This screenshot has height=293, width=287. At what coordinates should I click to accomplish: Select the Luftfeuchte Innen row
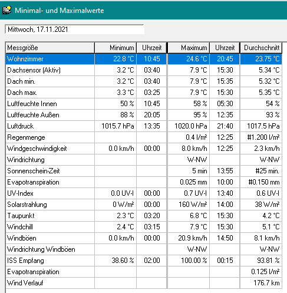pos(144,104)
